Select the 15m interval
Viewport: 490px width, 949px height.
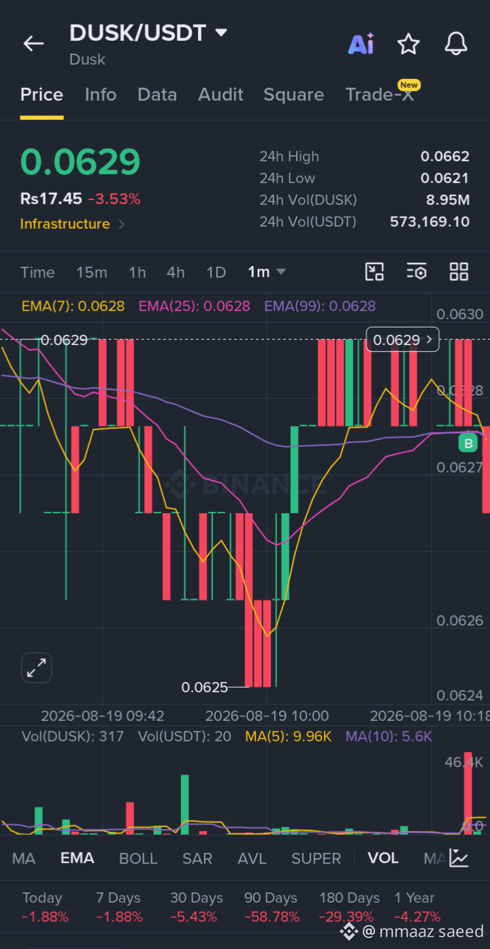click(x=92, y=272)
